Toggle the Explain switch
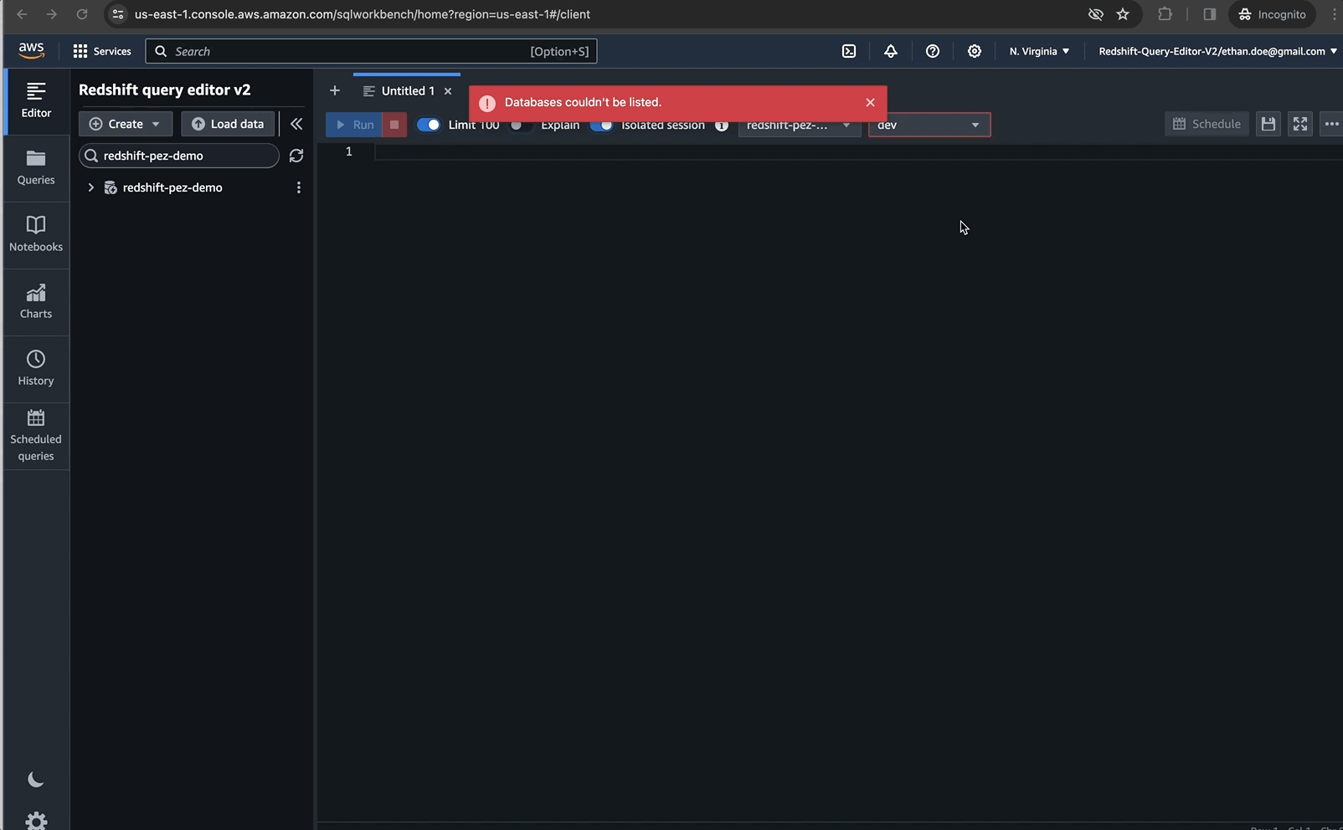The width and height of the screenshot is (1343, 830). click(x=521, y=125)
